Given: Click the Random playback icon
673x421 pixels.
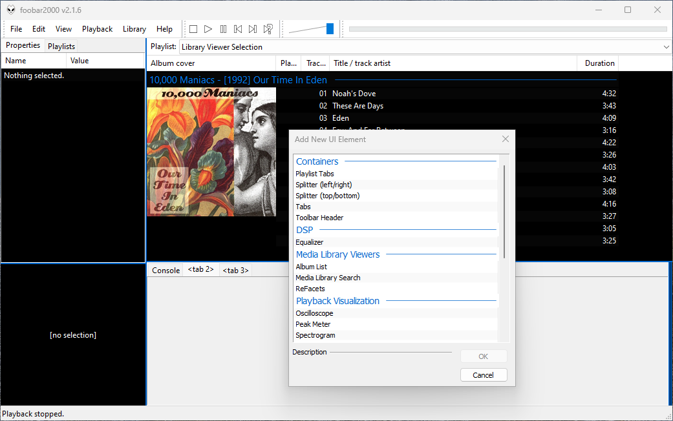Looking at the screenshot, I should click(268, 29).
